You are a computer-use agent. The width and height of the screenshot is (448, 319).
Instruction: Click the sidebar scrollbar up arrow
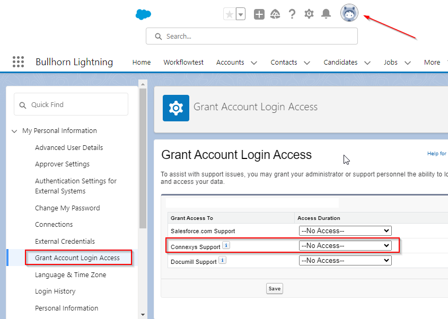143,84
